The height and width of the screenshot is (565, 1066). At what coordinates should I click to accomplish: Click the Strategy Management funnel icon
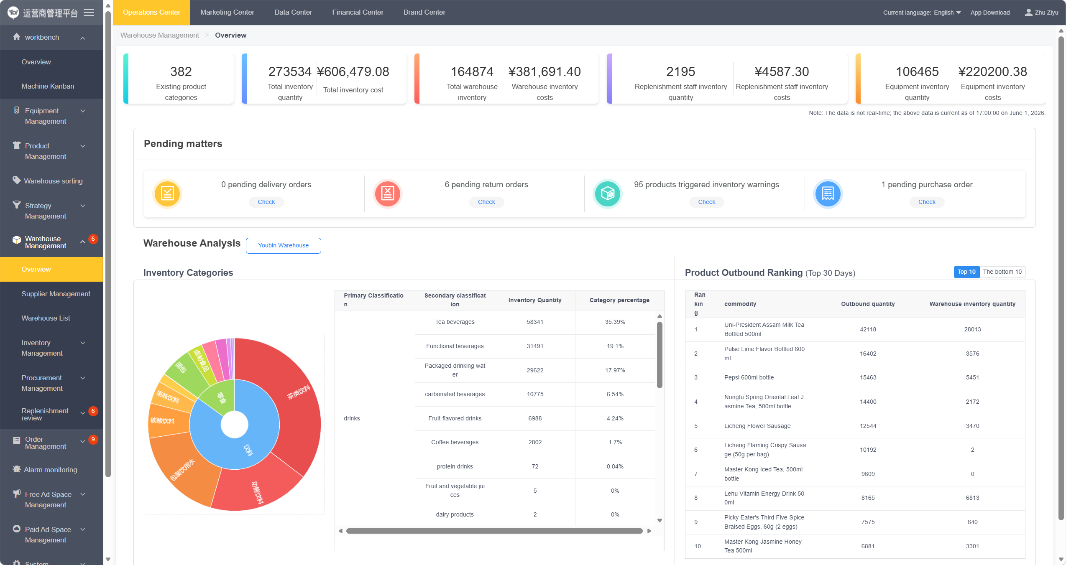[16, 205]
